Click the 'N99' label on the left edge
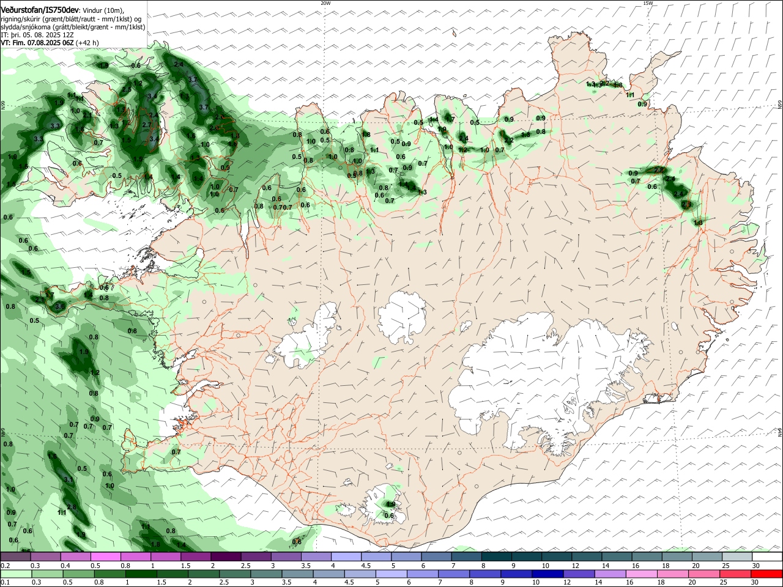 pos(3,105)
